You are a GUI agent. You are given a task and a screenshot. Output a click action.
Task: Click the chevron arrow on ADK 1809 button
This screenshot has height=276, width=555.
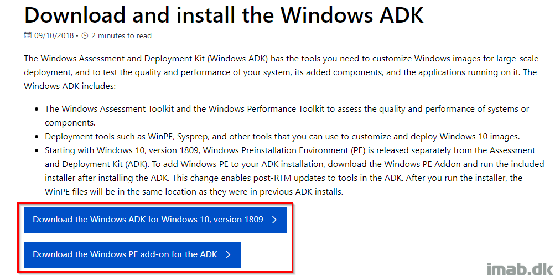274,220
